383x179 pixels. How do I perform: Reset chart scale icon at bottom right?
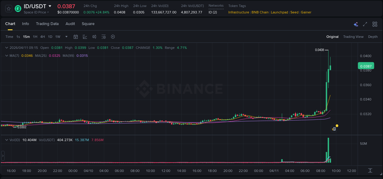tap(370, 170)
